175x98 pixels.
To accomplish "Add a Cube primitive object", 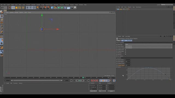I will point(52,8).
